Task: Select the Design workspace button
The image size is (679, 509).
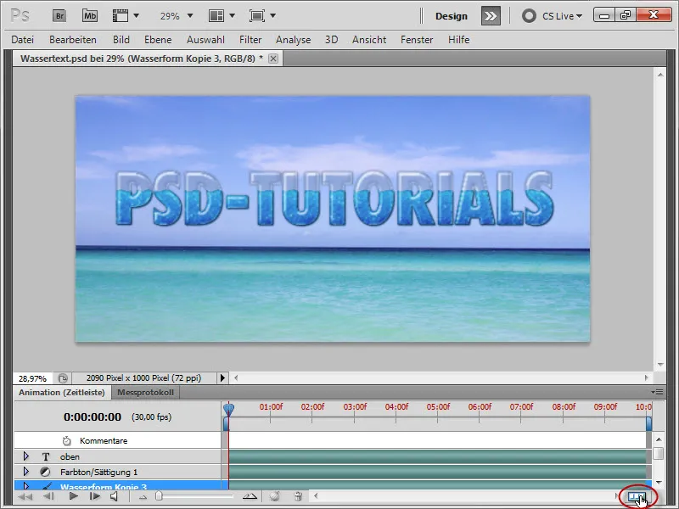Action: [x=452, y=15]
